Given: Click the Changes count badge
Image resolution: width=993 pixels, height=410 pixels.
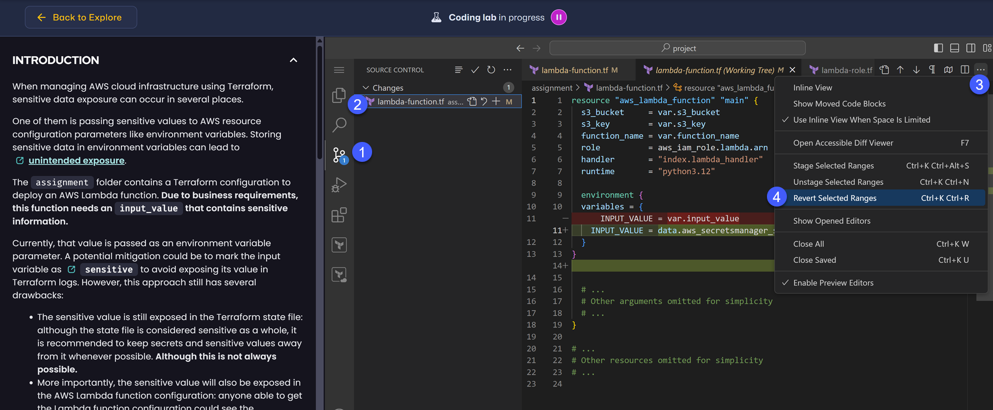Looking at the screenshot, I should (x=508, y=88).
